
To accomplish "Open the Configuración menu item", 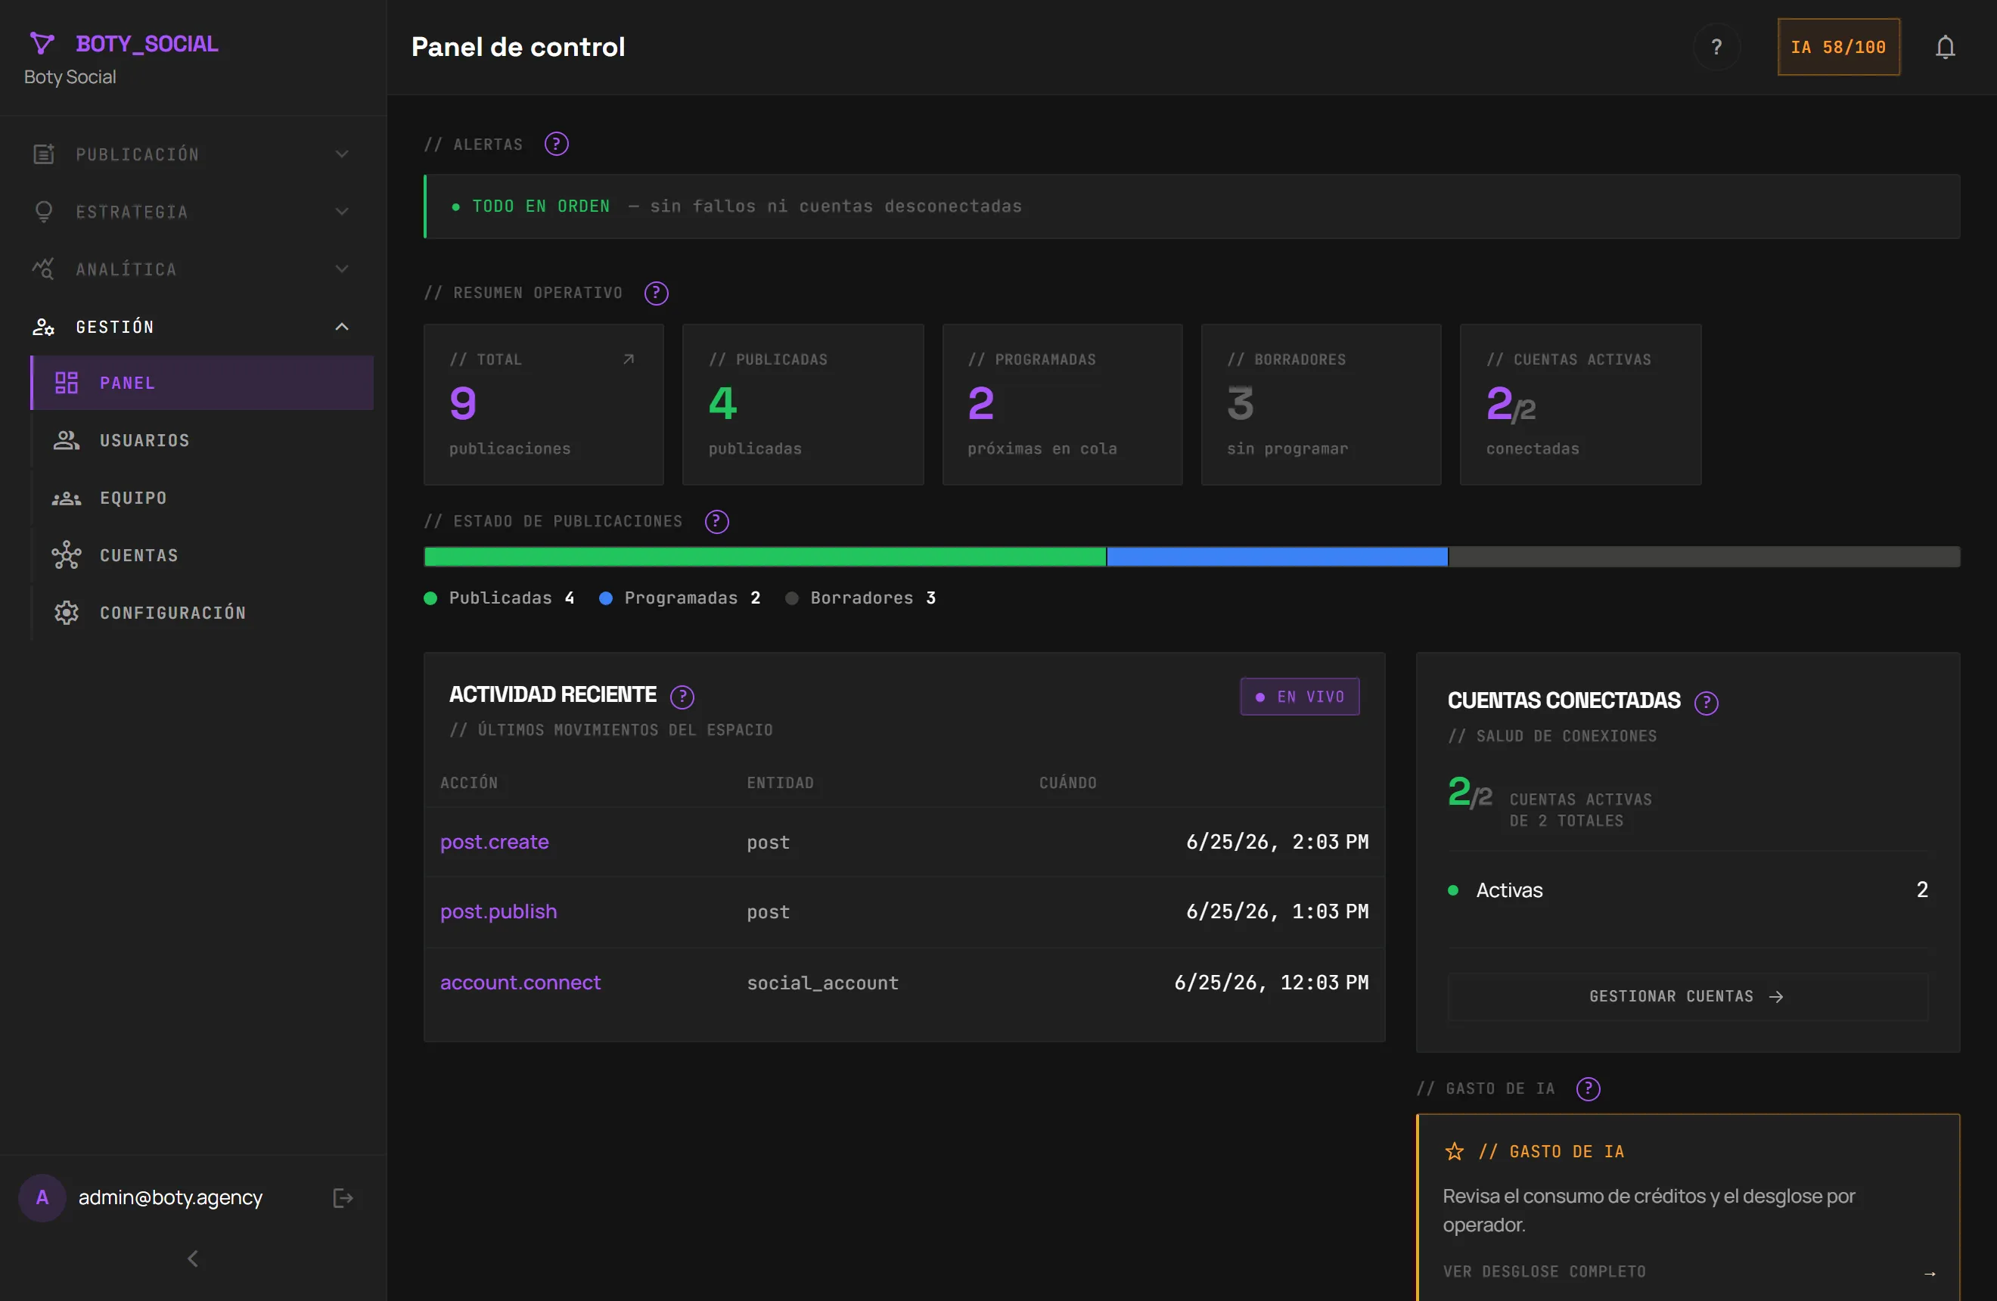I will (x=202, y=613).
